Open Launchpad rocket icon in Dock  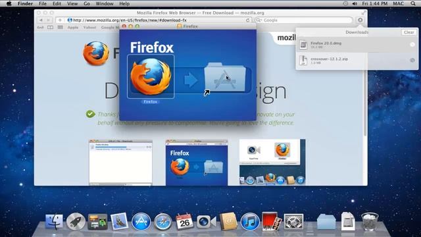[x=76, y=222]
